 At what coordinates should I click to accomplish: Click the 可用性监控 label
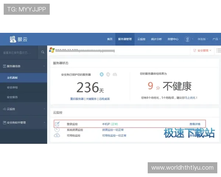tap(74, 135)
